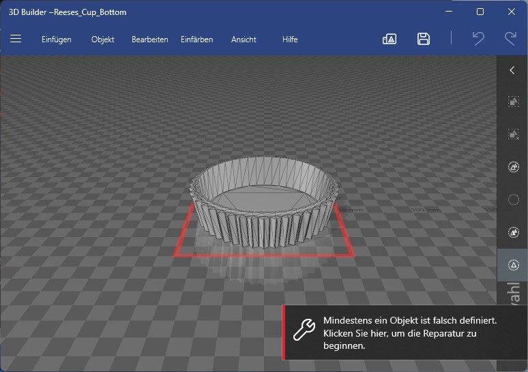Open the Einfügen menu
Screen dimensions: 528x372
(56, 40)
